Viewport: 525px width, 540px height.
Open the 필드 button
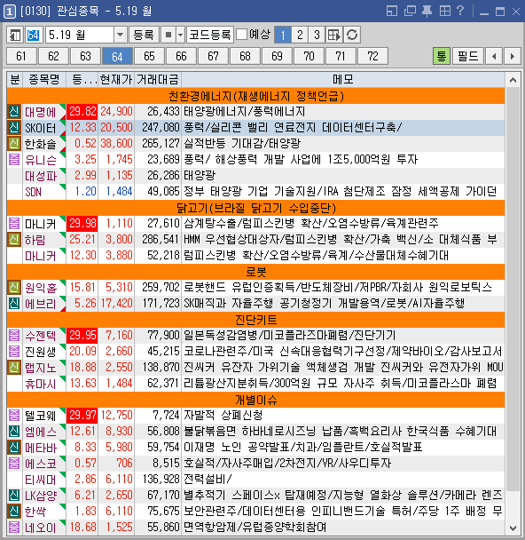click(468, 56)
